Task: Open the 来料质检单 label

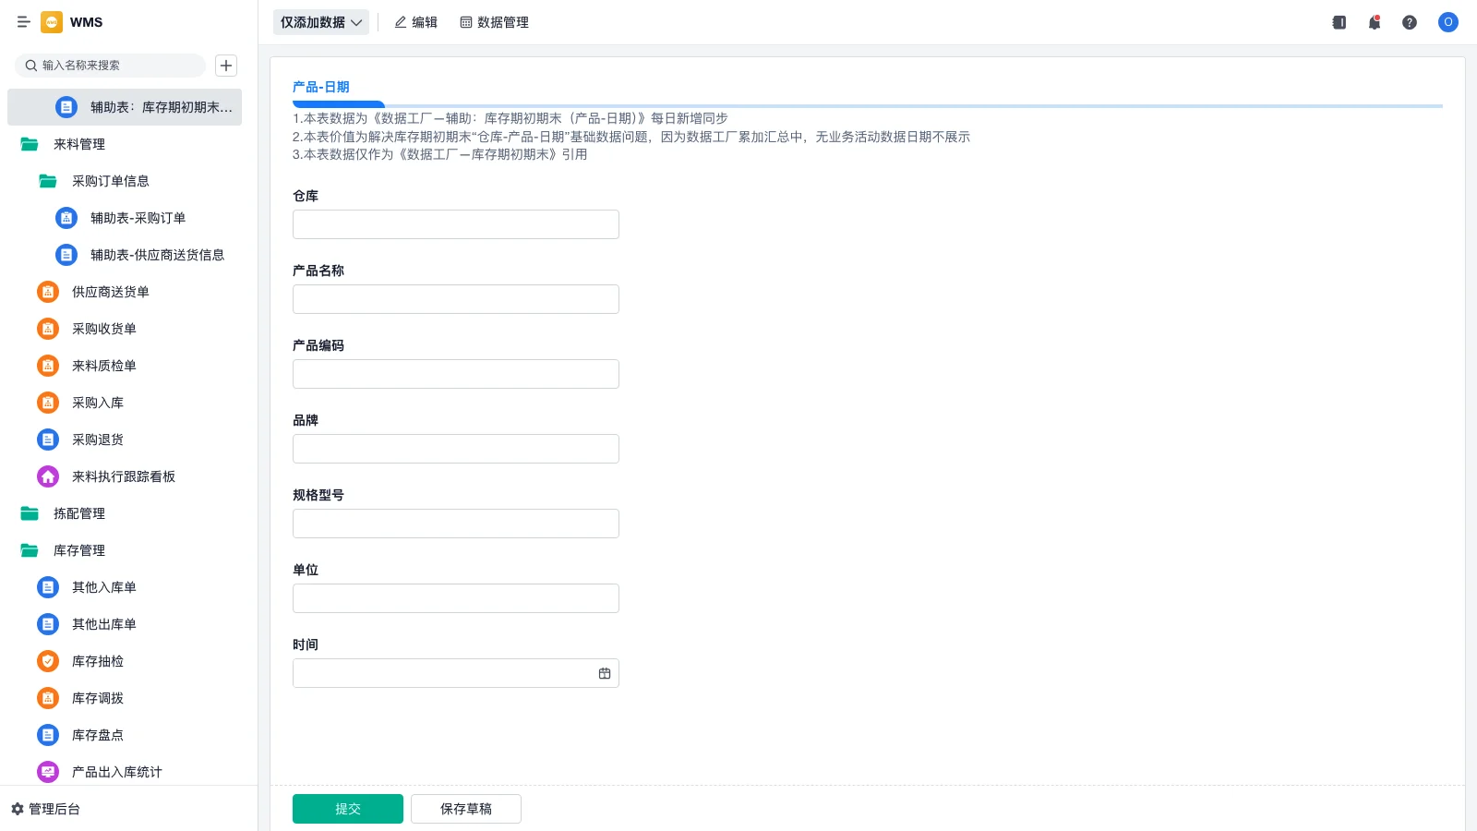Action: (x=104, y=366)
